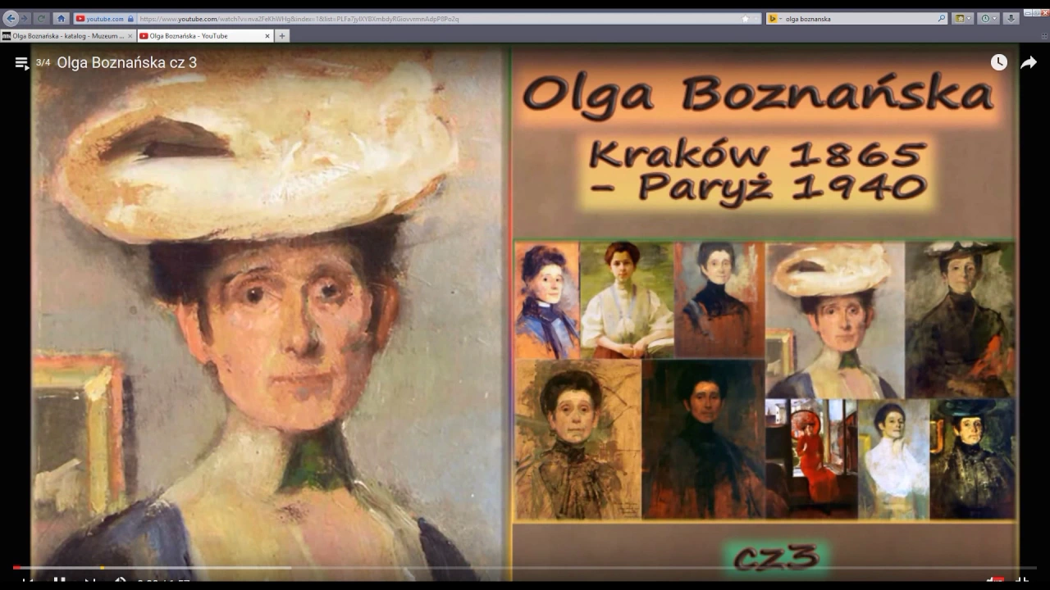This screenshot has width=1050, height=590.
Task: Click the tab groups grid icon
Action: [x=1044, y=36]
